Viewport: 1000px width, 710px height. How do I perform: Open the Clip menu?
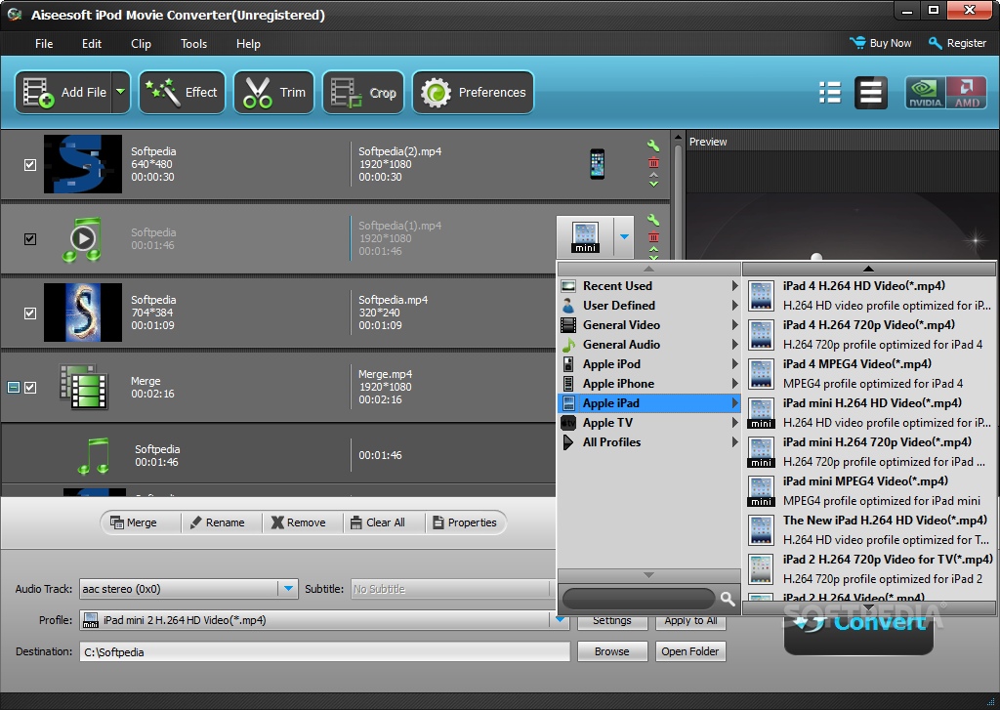(141, 43)
